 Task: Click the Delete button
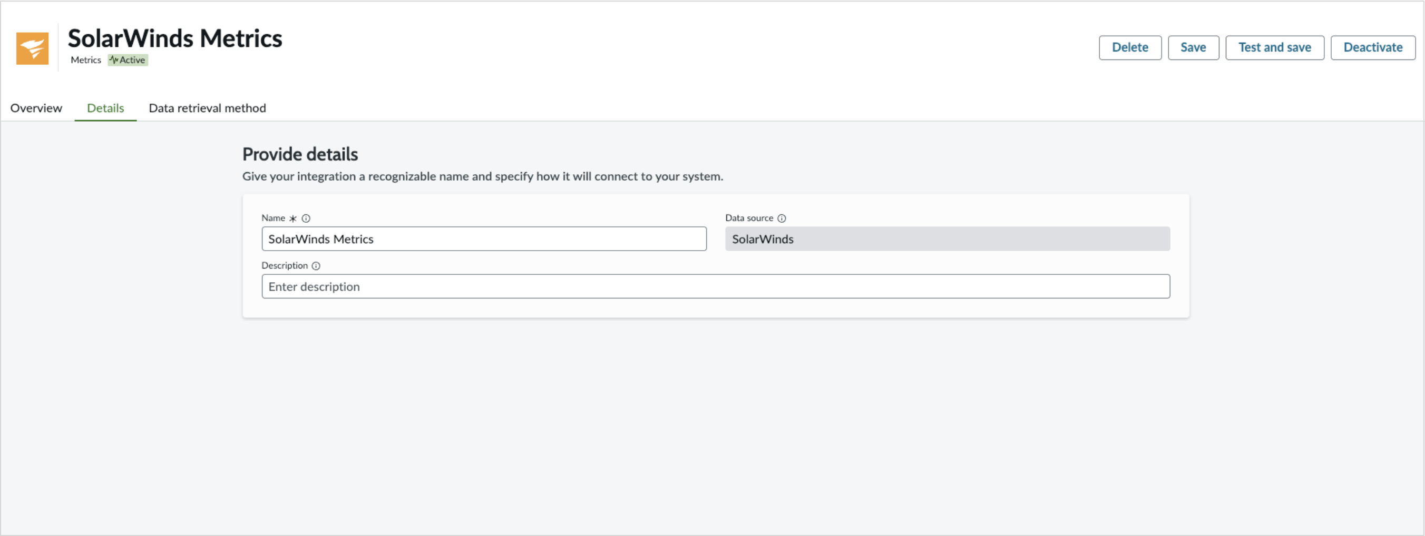[x=1129, y=47]
